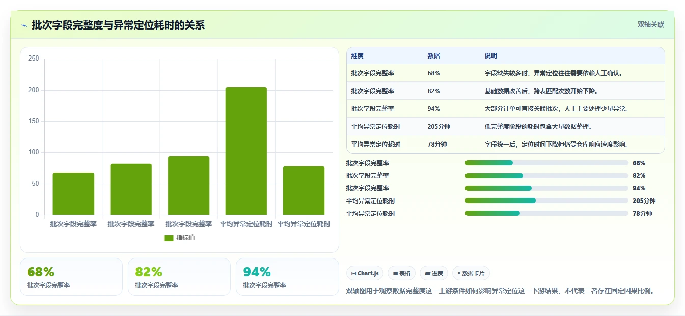The image size is (685, 316).
Task: Select the 进度 chip
Action: (434, 273)
